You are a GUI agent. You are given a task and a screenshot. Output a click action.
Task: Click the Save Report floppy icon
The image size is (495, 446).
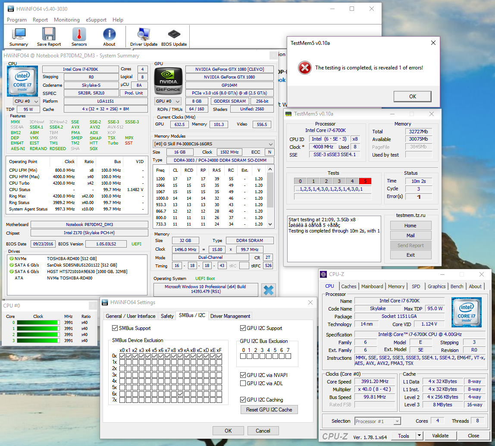[x=49, y=37]
